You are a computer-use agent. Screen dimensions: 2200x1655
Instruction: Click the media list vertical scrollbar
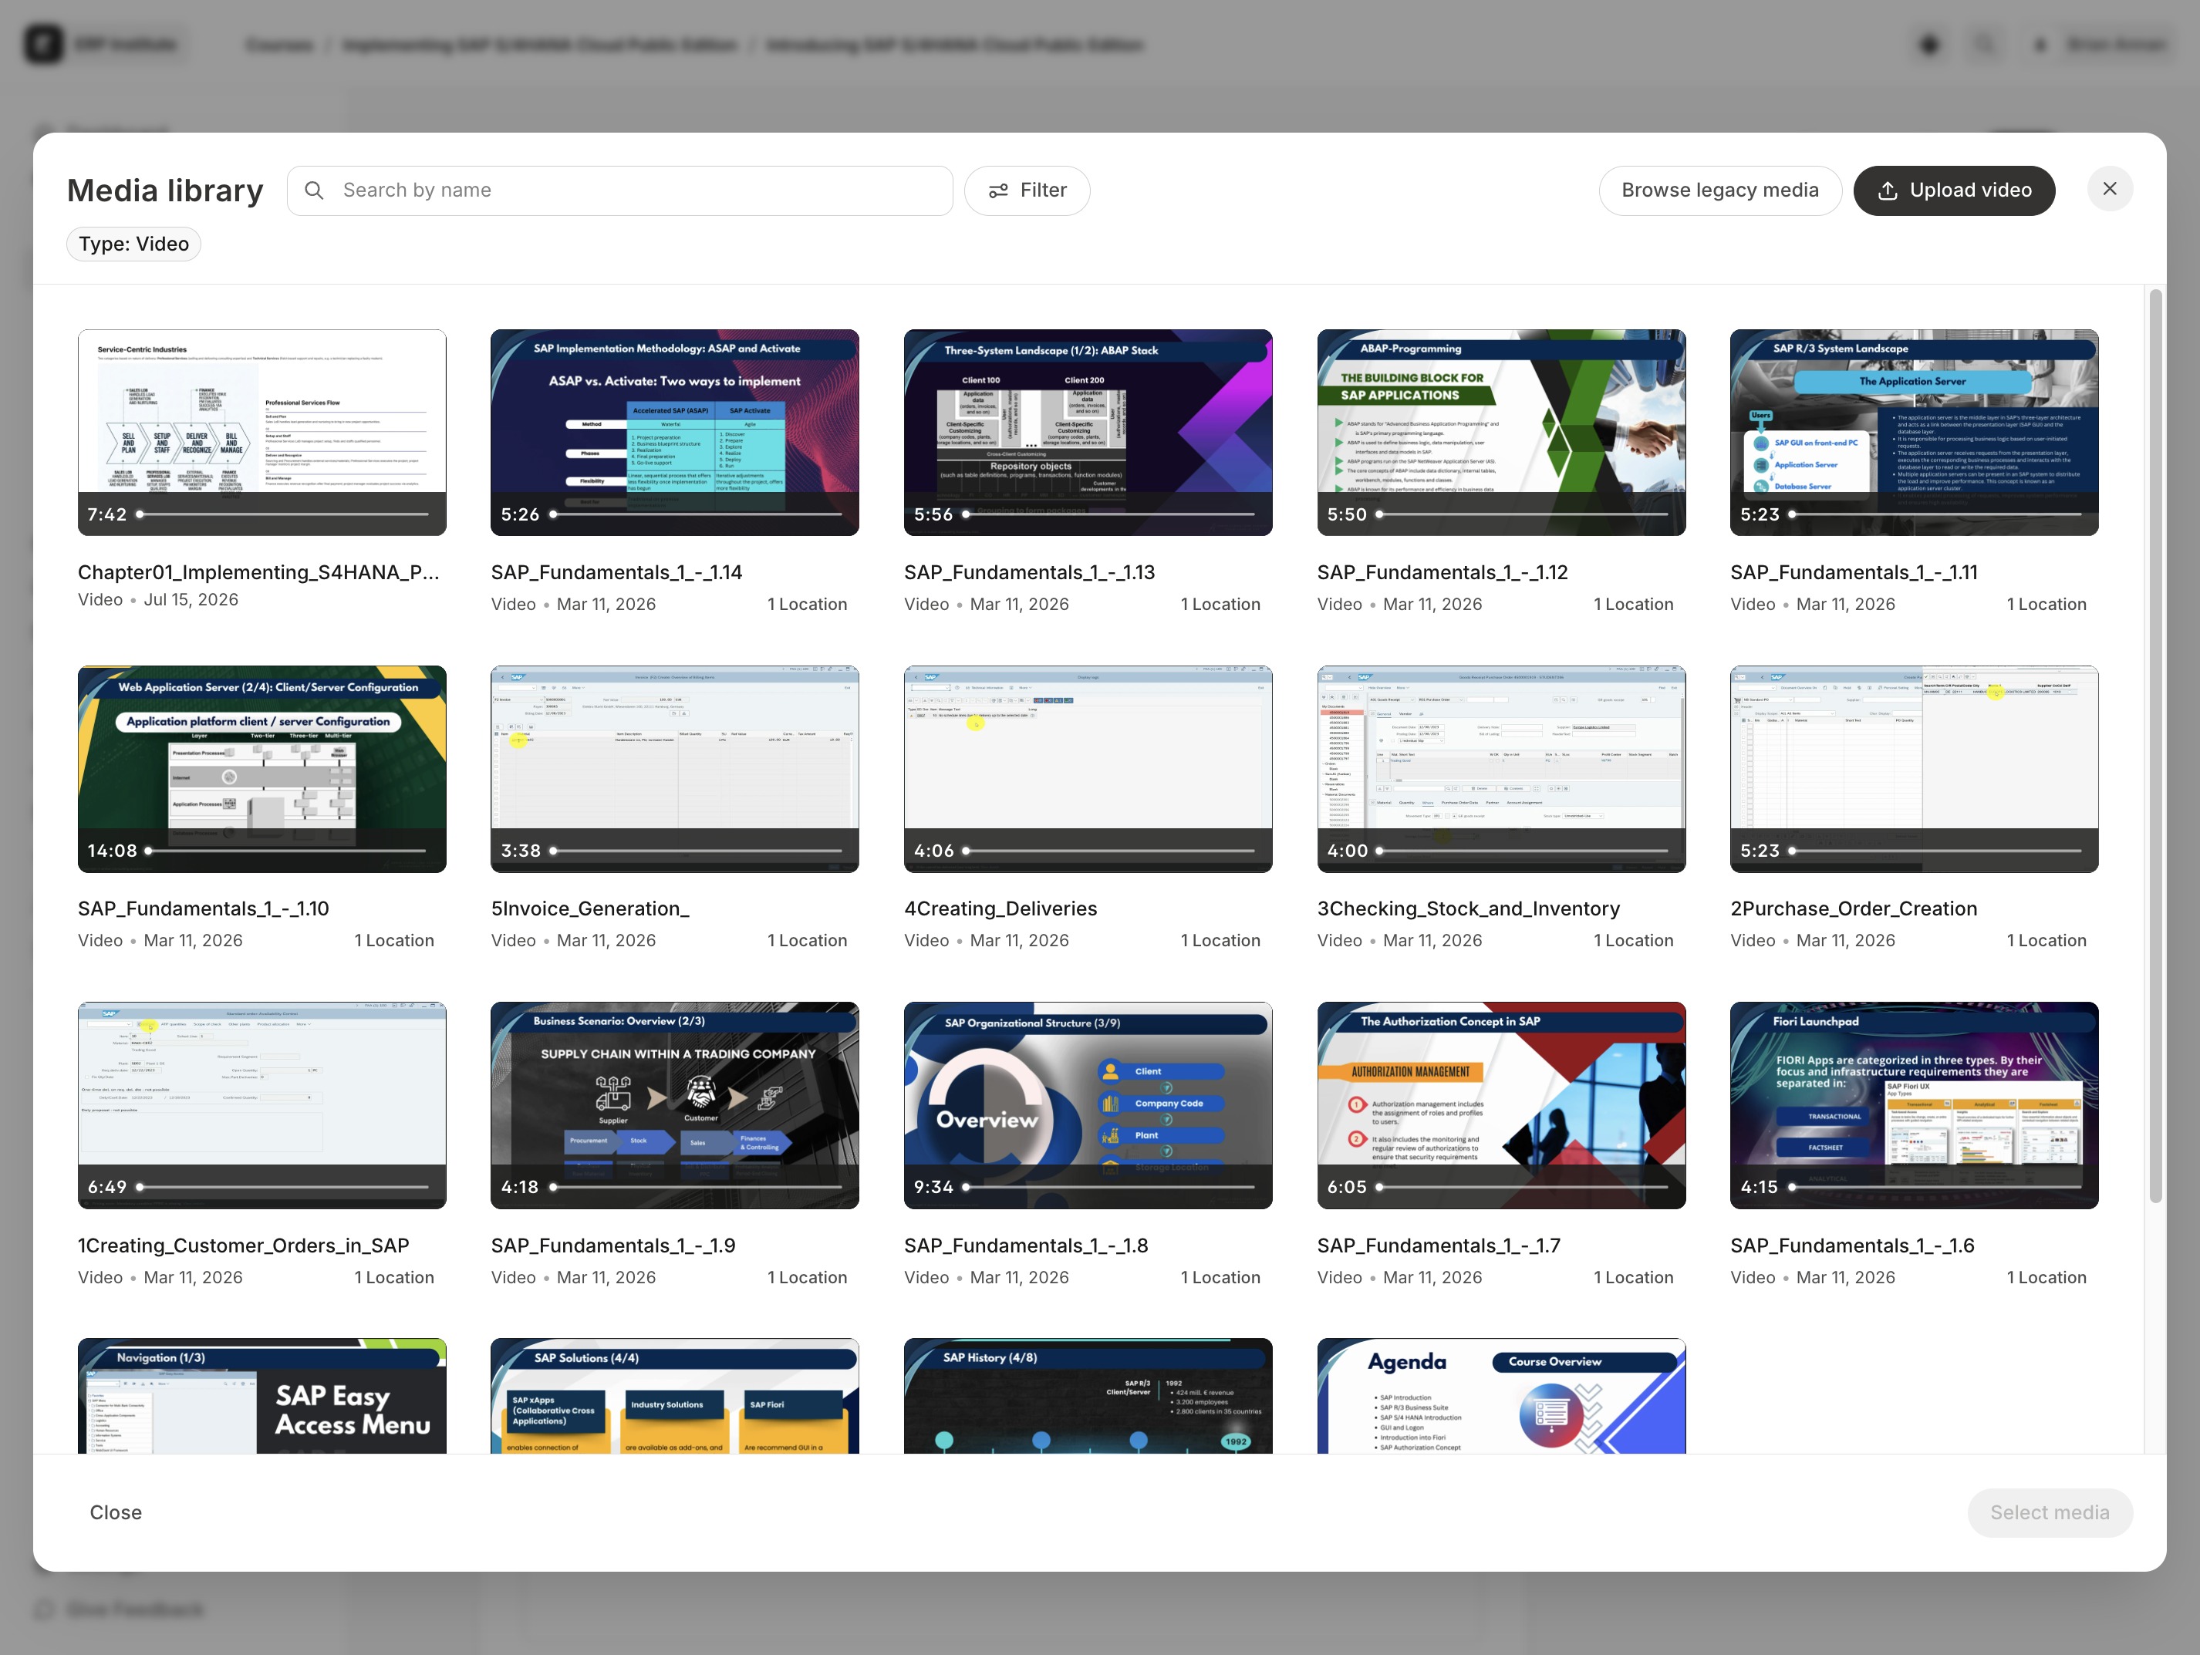pyautogui.click(x=2155, y=746)
